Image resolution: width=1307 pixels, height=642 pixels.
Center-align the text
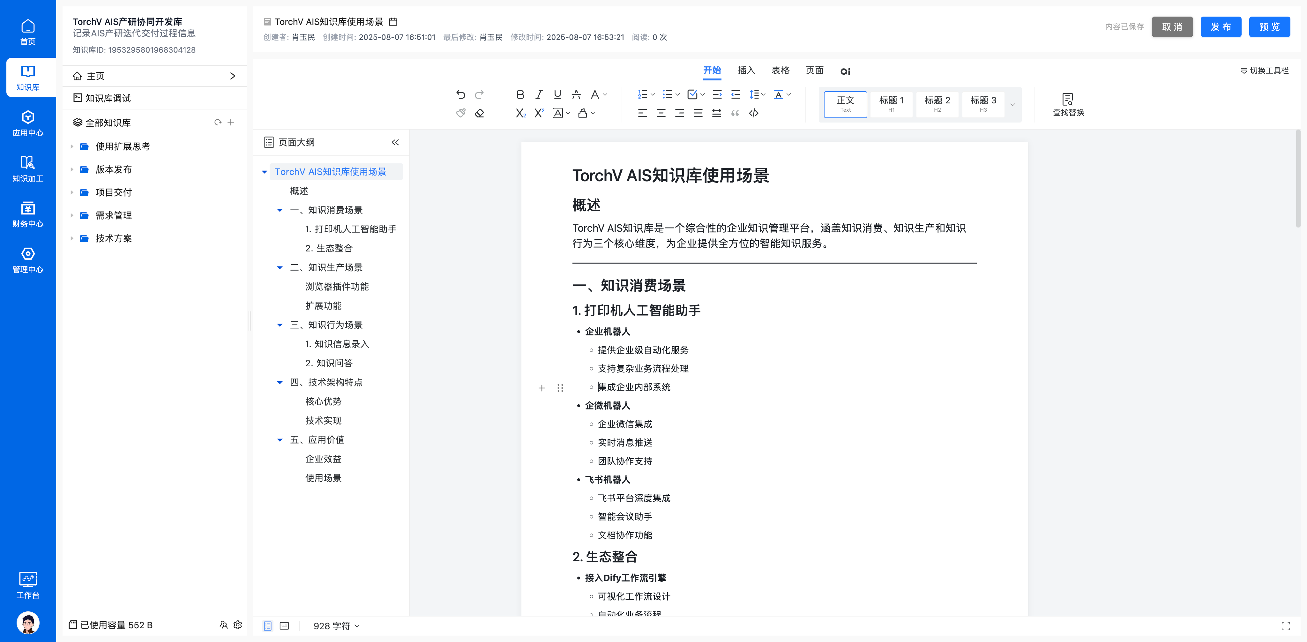(661, 113)
